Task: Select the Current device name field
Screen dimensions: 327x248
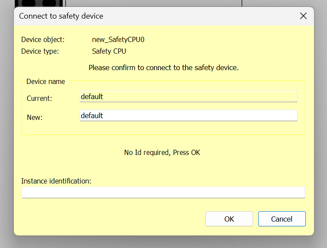Action: coord(188,97)
